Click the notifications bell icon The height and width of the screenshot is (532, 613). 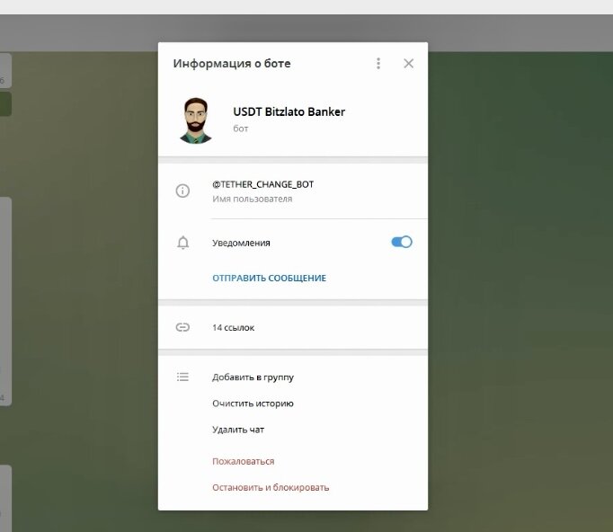coord(182,243)
